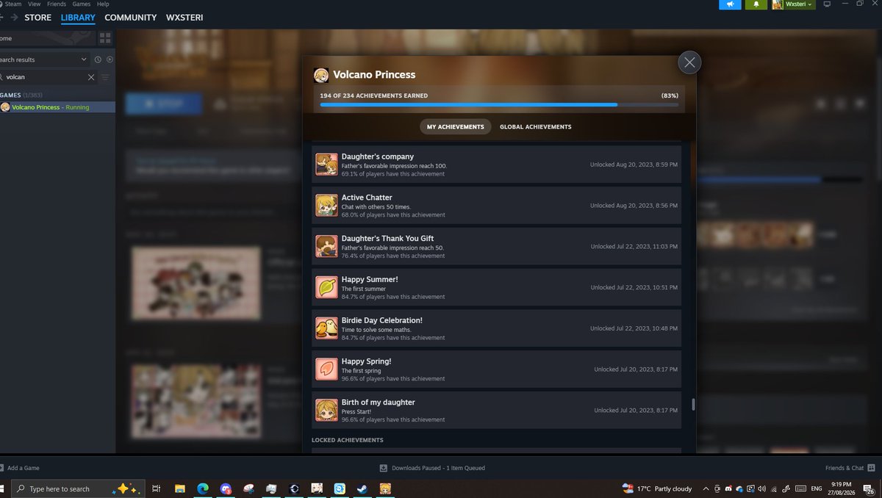The width and height of the screenshot is (882, 498).
Task: Click the Daughter's Thank You Gift icon
Action: point(326,246)
